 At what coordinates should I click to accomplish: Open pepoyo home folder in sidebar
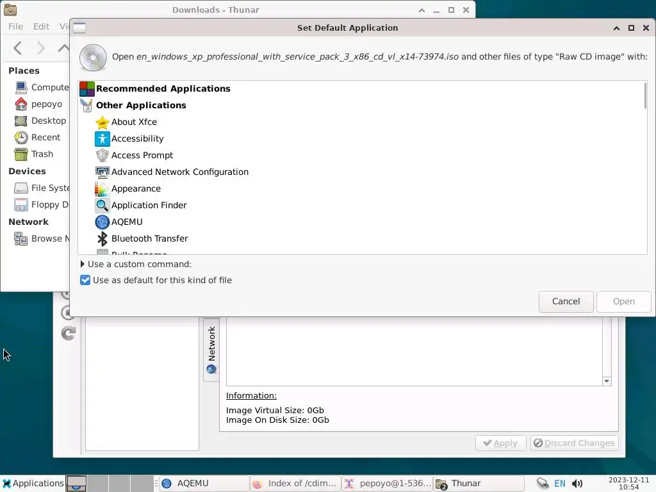(x=38, y=104)
